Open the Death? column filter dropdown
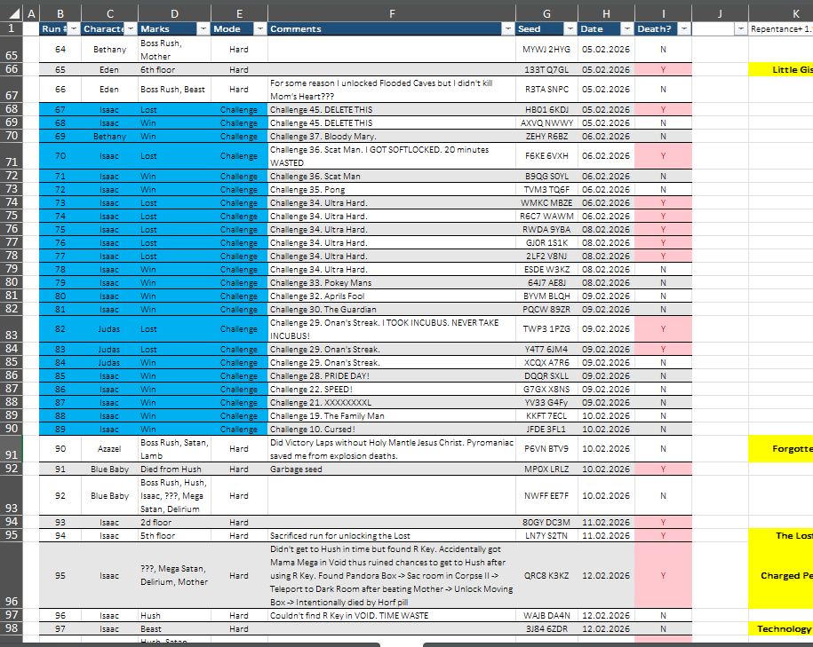Viewport: 813px width, 647px height. tap(684, 29)
